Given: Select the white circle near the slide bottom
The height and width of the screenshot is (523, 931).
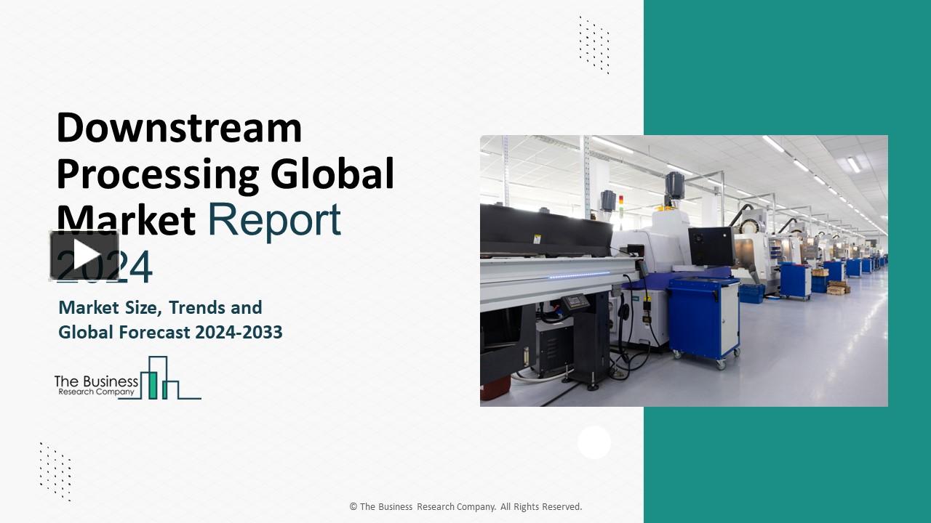Looking at the screenshot, I should (594, 442).
